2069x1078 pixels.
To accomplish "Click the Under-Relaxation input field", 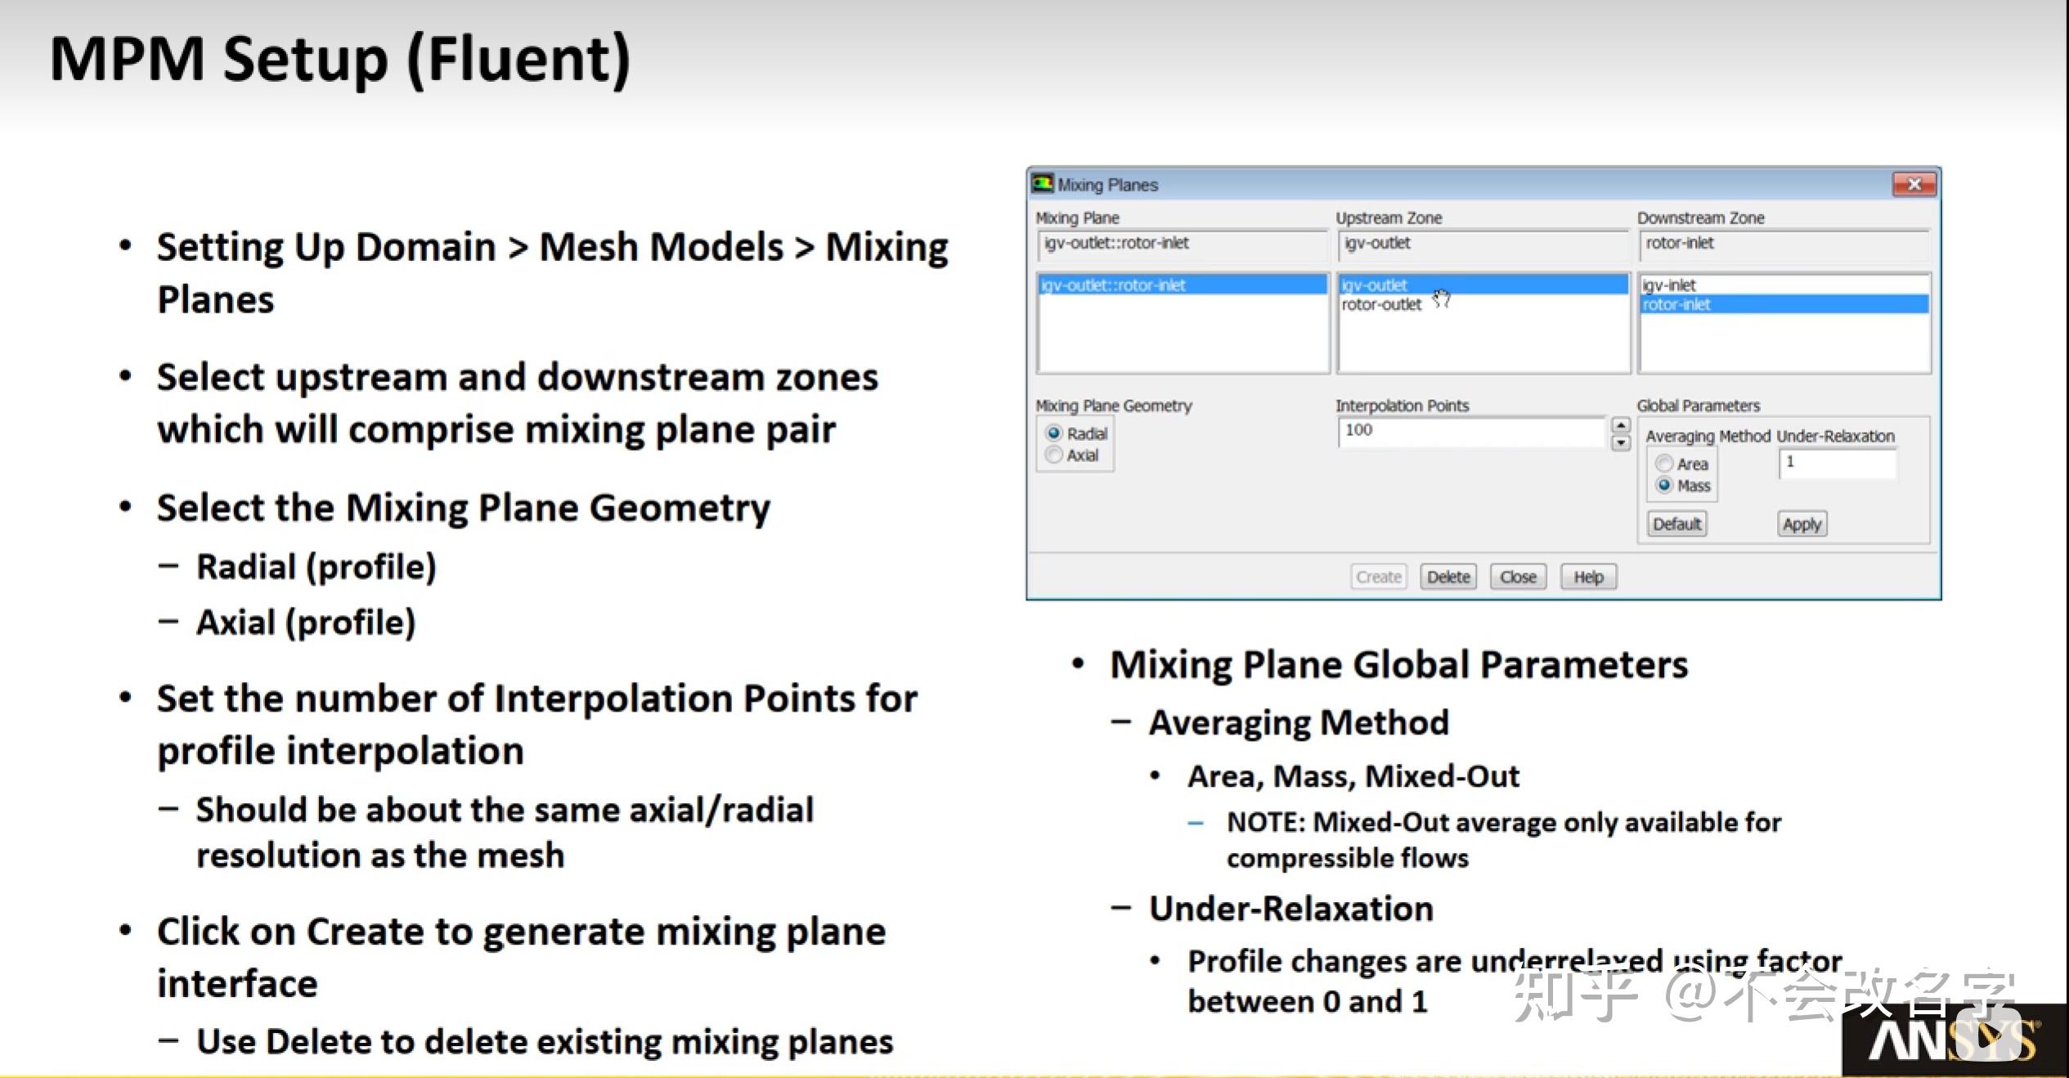I will pyautogui.click(x=1836, y=463).
